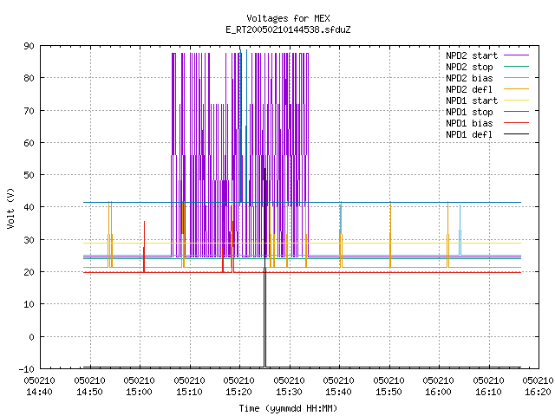Click the 'Voltages for MEX' chart title
Image resolution: width=555 pixels, height=416 pixels.
(x=288, y=18)
